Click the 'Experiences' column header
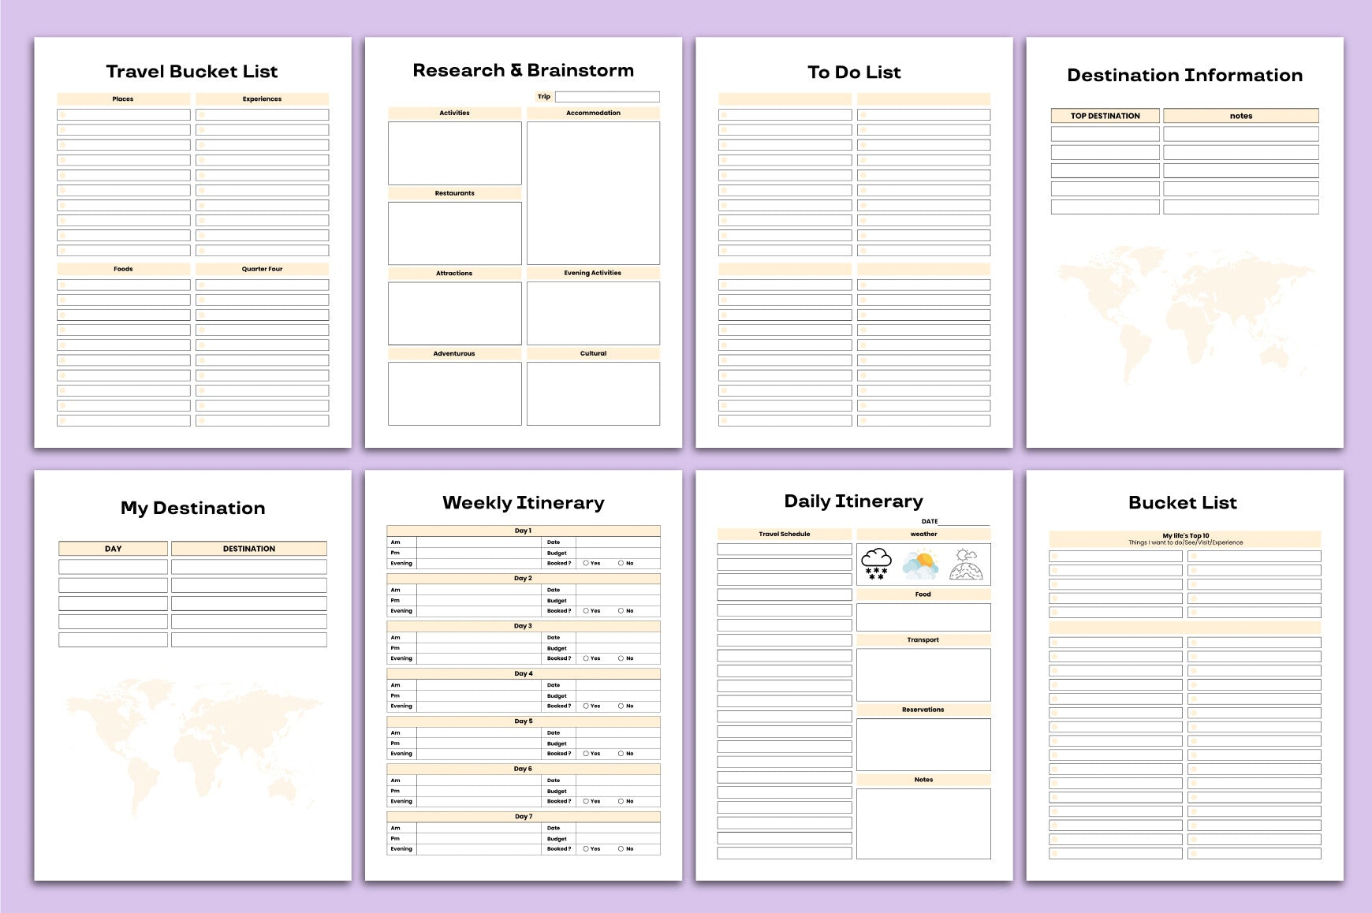This screenshot has height=913, width=1372. pyautogui.click(x=262, y=99)
